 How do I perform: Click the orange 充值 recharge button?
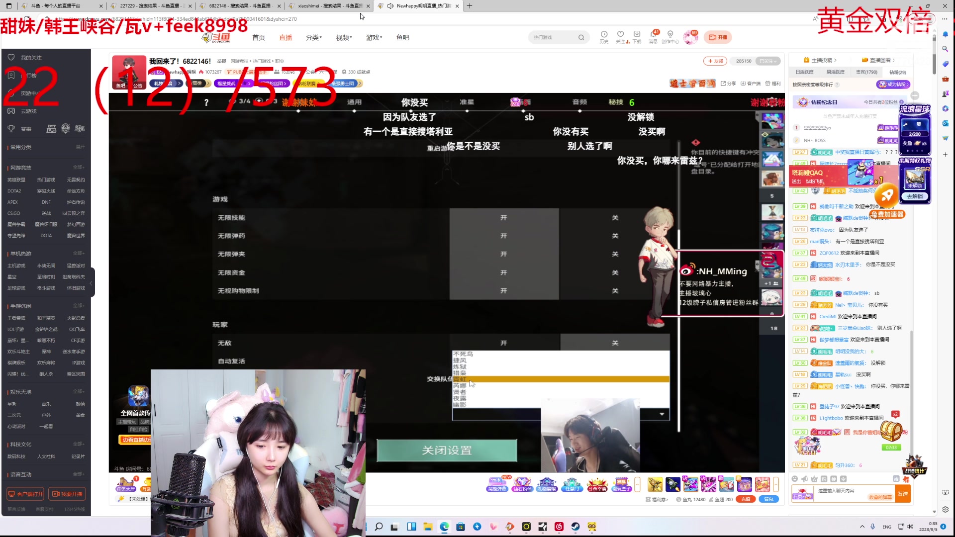coord(745,499)
